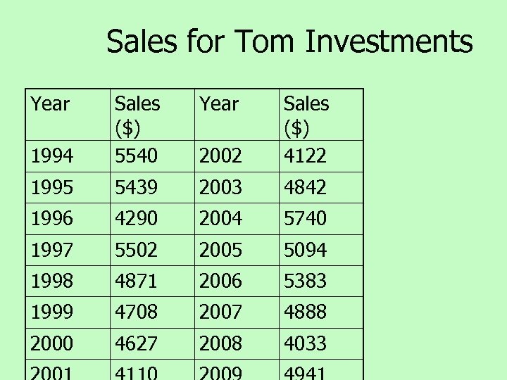Click the 1999 year entry
This screenshot has width=507, height=380.
click(51, 312)
